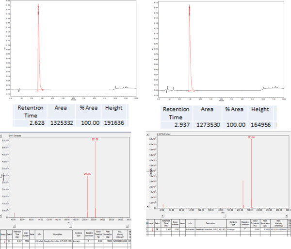291x249 pixels.
Task: Click the Description column header above 2.657 row
Action: coord(58,234)
